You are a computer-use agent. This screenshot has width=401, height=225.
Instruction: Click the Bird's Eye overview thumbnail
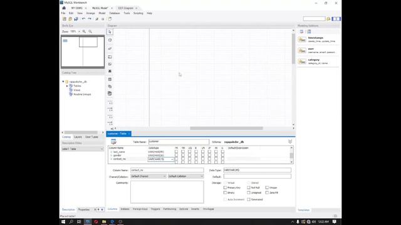(83, 52)
